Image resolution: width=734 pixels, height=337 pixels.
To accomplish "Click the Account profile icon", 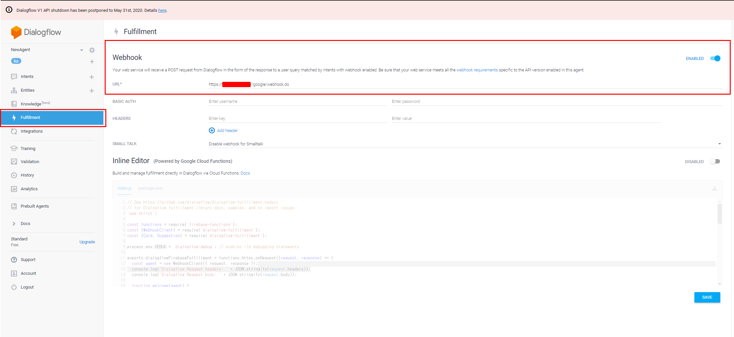I will 14,273.
